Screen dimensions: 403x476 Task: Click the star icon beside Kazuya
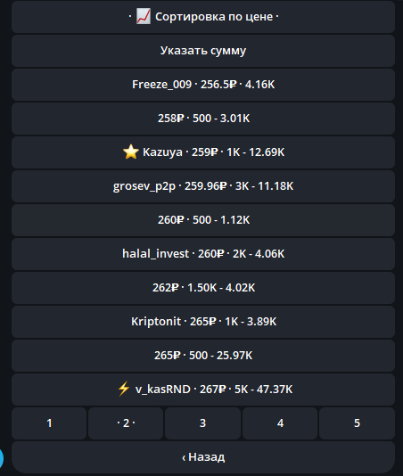[x=130, y=152]
